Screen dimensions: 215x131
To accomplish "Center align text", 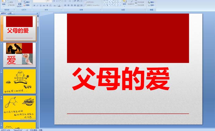I will point(68,5).
